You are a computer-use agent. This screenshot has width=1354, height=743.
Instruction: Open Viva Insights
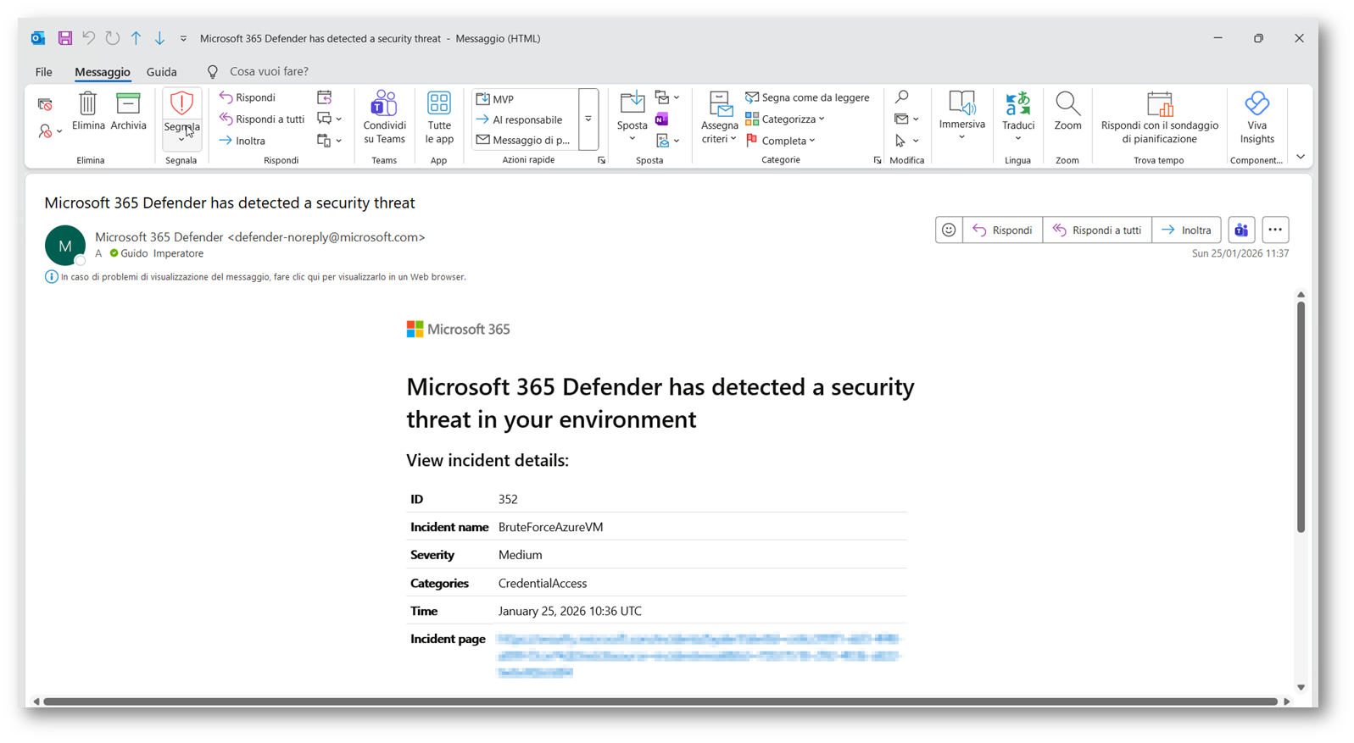[1256, 117]
